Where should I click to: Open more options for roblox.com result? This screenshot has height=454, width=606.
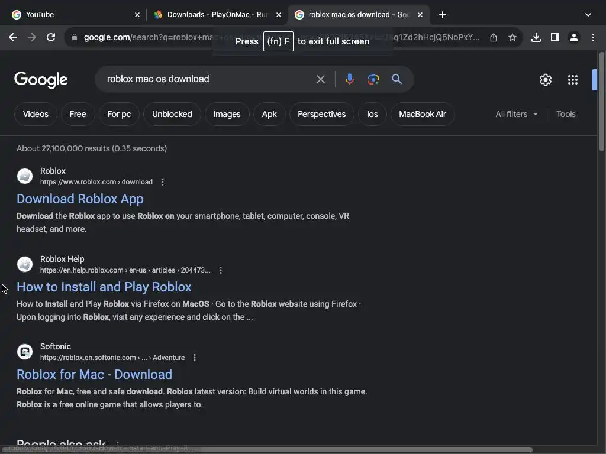tap(163, 182)
